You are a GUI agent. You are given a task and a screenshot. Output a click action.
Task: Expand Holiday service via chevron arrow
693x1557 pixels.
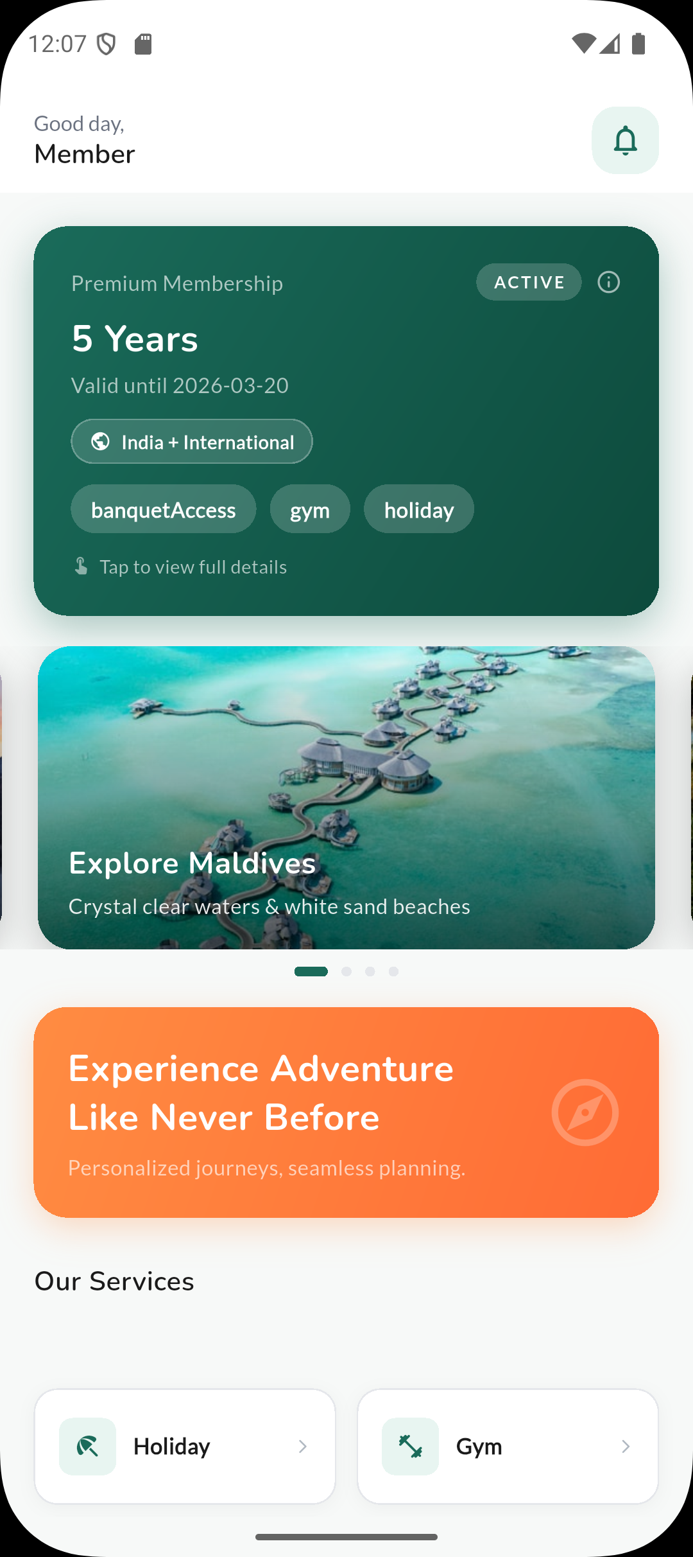point(302,1447)
